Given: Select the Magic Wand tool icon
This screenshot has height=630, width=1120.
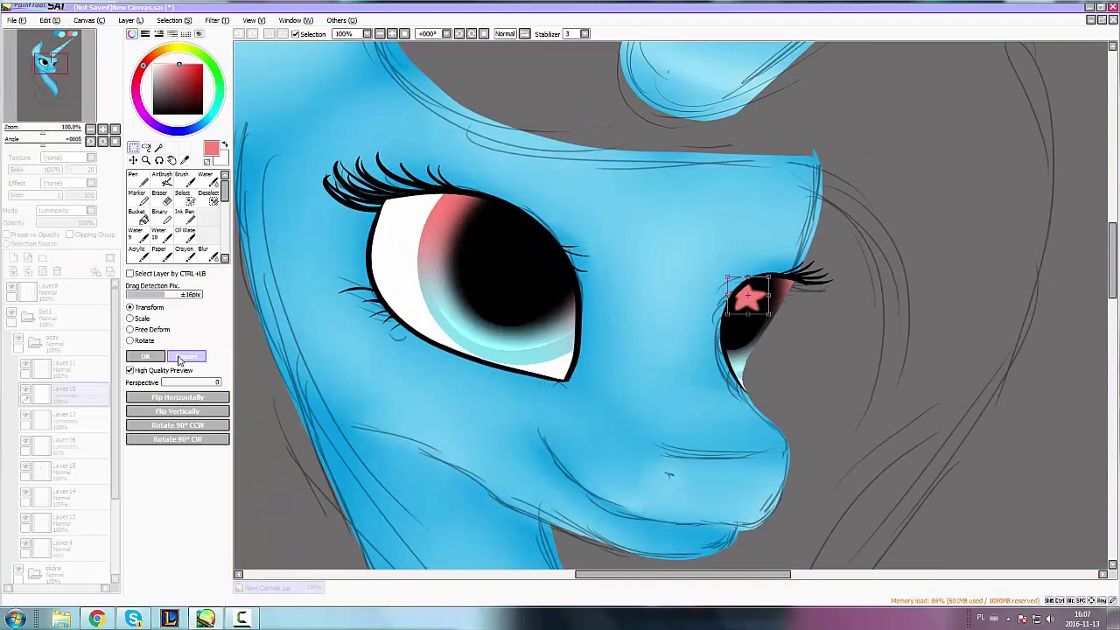Looking at the screenshot, I should pos(158,147).
